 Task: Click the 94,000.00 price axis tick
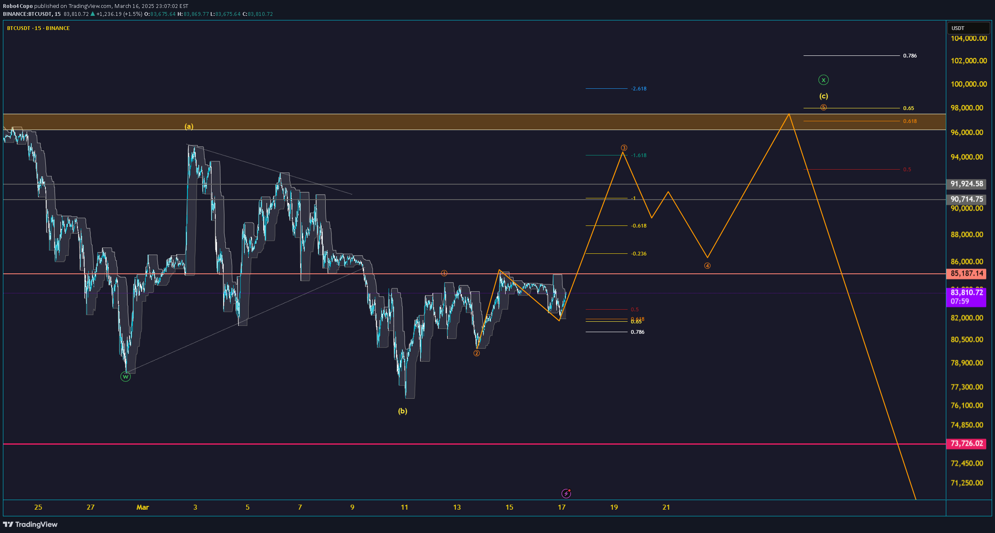click(x=967, y=157)
